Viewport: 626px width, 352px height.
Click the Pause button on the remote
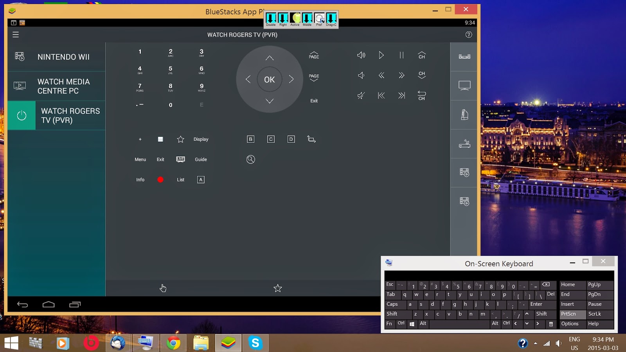point(401,55)
